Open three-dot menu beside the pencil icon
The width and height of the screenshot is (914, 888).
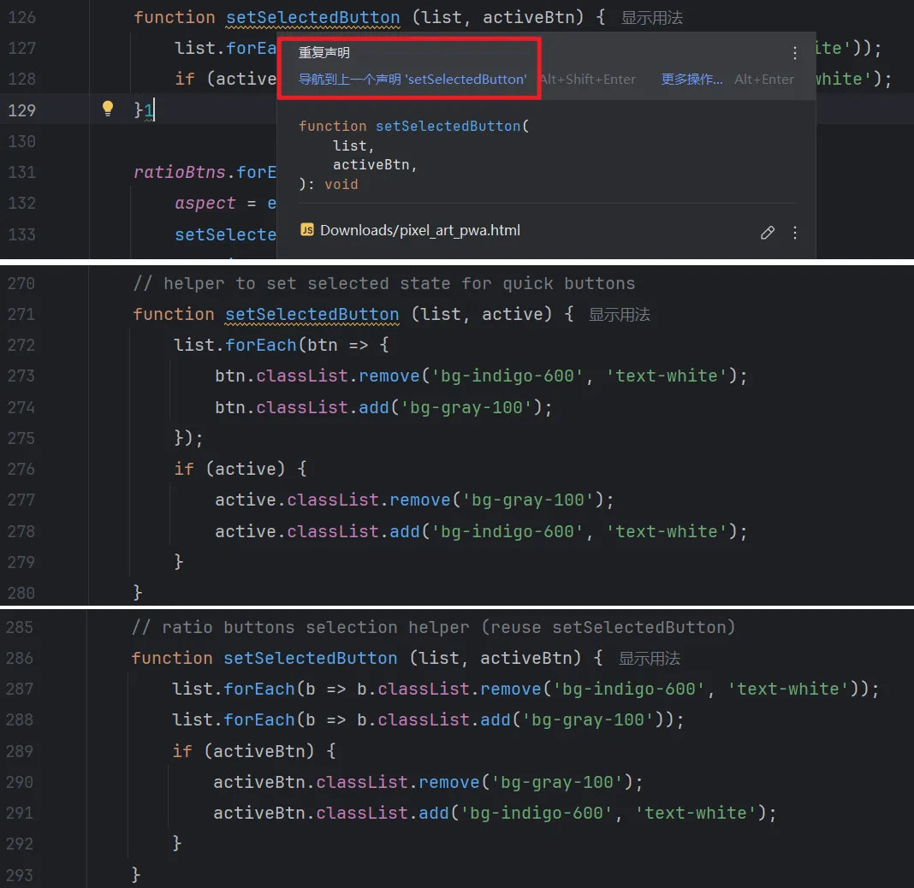794,232
